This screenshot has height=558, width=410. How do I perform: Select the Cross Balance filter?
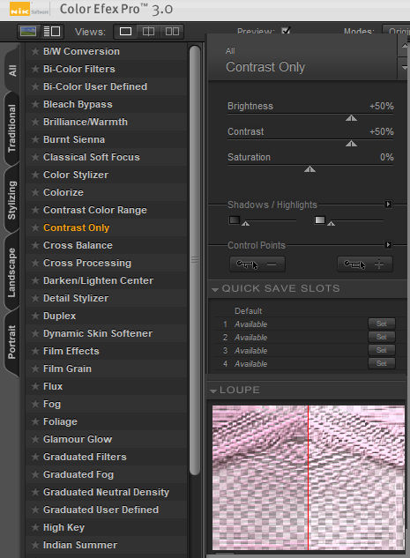78,245
